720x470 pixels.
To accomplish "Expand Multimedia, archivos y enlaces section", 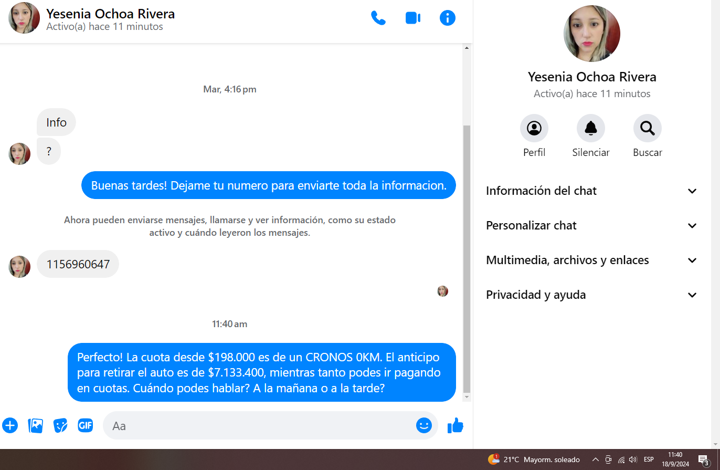I will pos(592,260).
